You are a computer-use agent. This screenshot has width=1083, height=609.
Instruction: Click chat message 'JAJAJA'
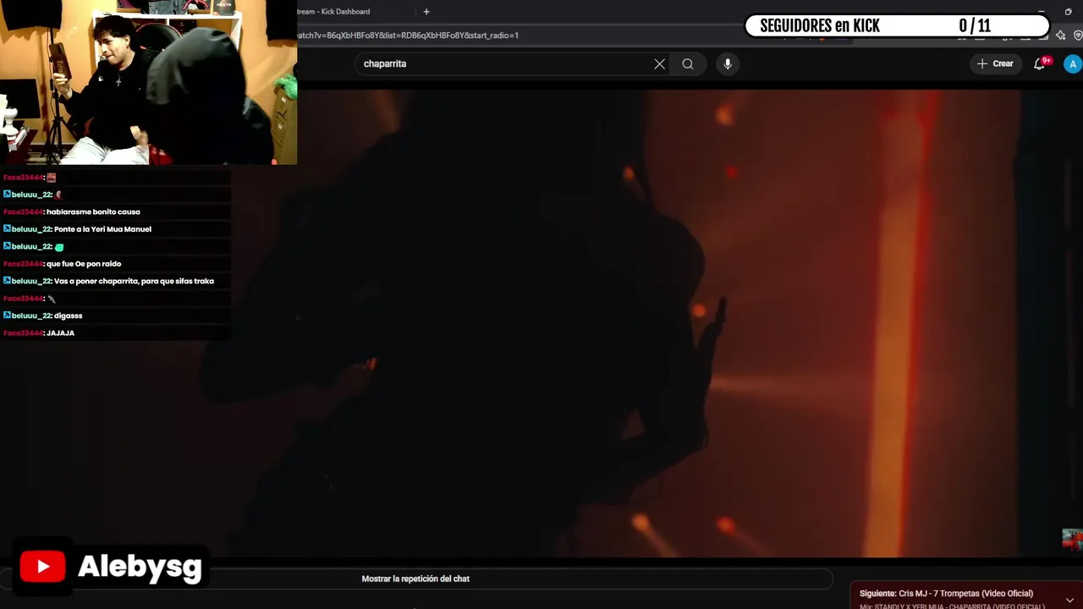click(x=60, y=333)
